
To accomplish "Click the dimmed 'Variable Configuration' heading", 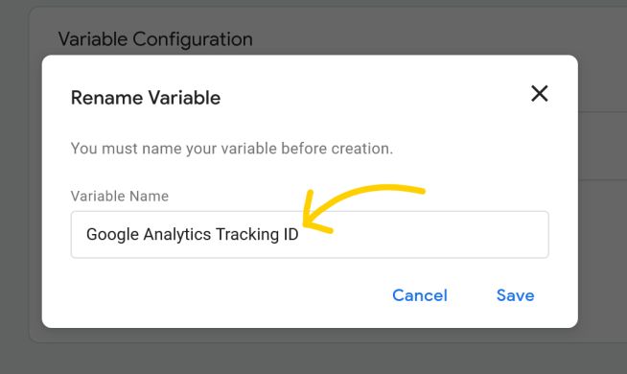I will click(155, 39).
